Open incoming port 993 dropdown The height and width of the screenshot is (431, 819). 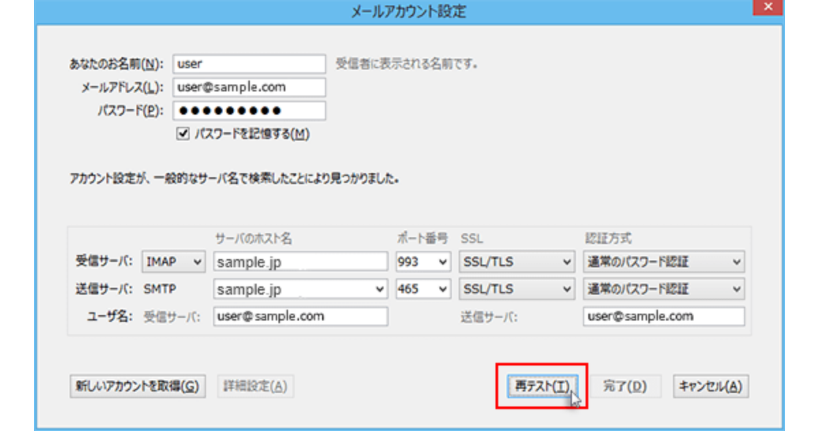click(423, 262)
